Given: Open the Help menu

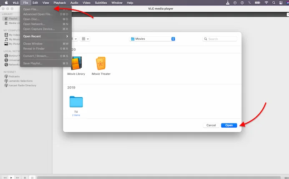Looking at the screenshot, I should point(130,3).
